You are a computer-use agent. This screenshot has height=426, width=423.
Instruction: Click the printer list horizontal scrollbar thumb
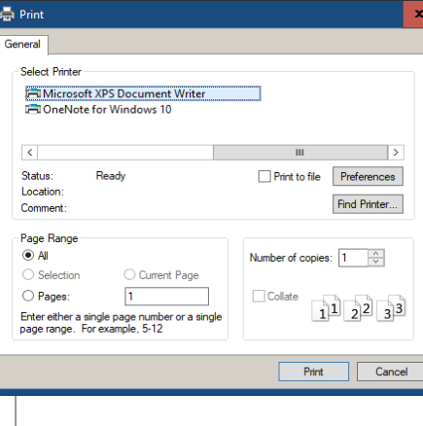coord(300,153)
